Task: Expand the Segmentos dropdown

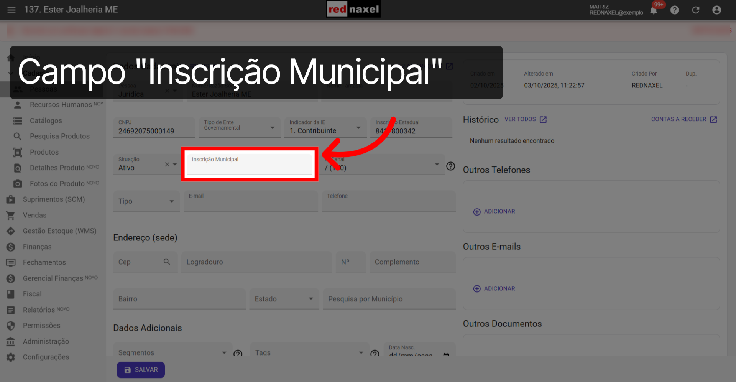Action: click(224, 352)
